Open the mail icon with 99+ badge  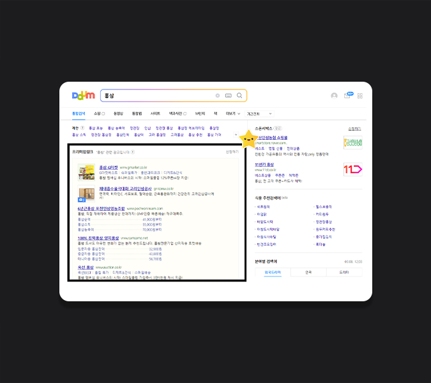click(x=348, y=95)
